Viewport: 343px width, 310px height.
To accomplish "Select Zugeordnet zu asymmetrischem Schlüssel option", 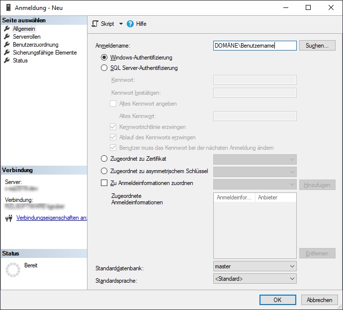I will [104, 171].
